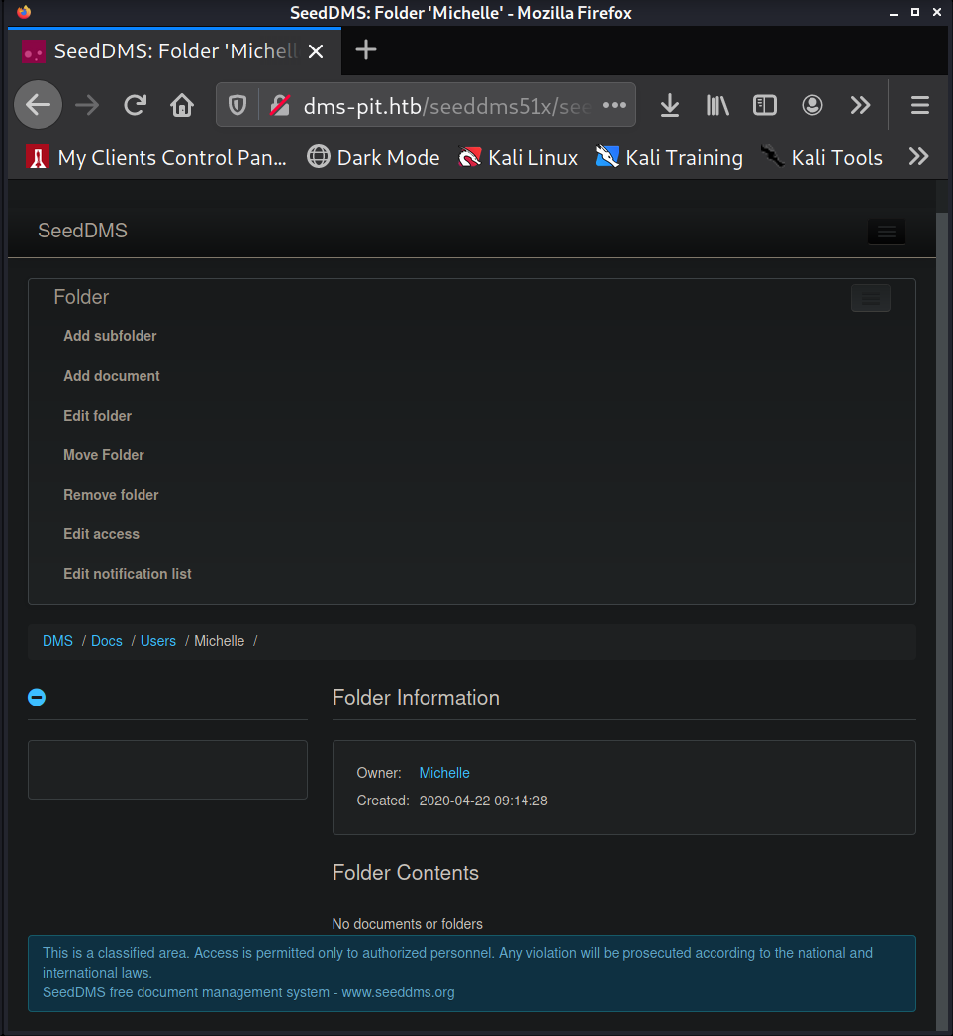Screen dimensions: 953x1036
Task: Open the Firefox home page icon
Action: [x=182, y=105]
